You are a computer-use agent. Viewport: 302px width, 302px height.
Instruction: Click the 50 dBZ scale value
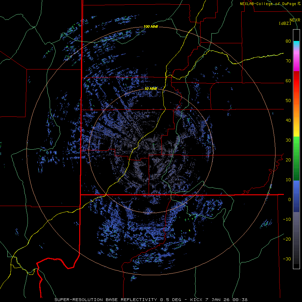point(288,101)
